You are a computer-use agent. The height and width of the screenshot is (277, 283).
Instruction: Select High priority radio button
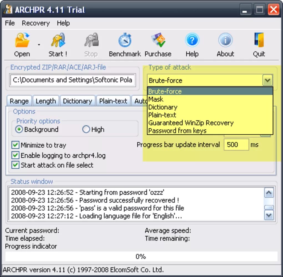[86, 129]
